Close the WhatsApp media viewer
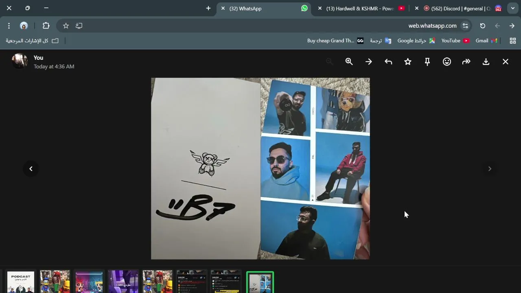The height and width of the screenshot is (293, 521). [x=505, y=61]
